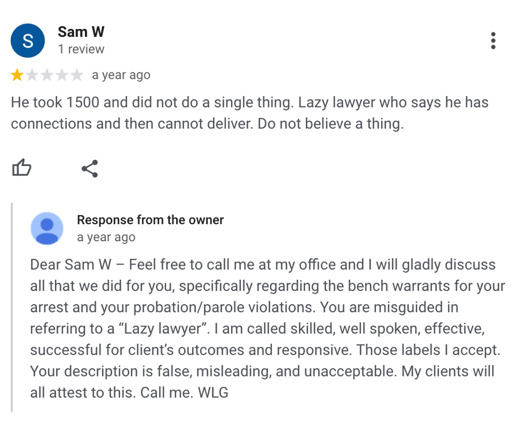Screen dimensions: 520x427
Task: Select the fifth gray rating star
Action: 77,75
